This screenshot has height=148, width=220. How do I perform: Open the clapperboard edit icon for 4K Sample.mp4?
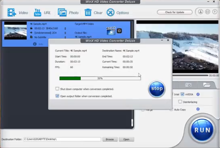(x=111, y=30)
